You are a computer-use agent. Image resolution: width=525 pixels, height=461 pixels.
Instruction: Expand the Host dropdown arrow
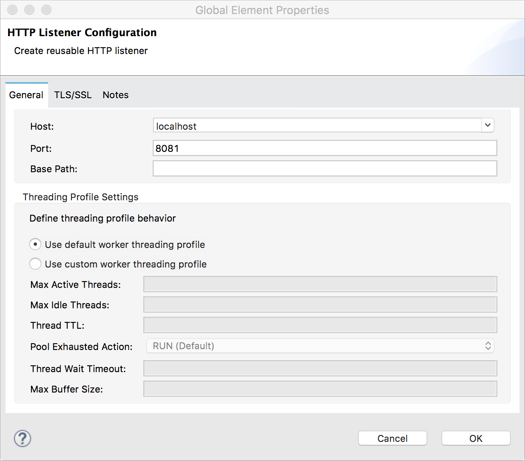tap(488, 125)
